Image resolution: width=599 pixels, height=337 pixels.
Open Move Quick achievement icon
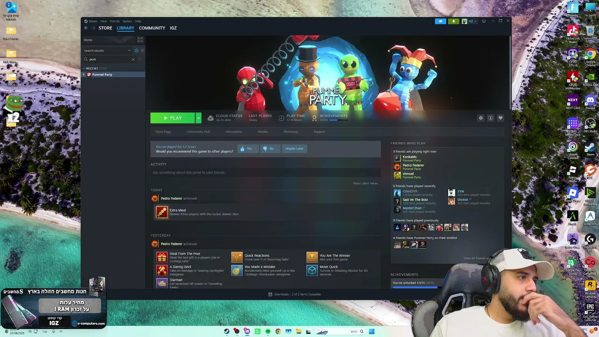click(312, 270)
